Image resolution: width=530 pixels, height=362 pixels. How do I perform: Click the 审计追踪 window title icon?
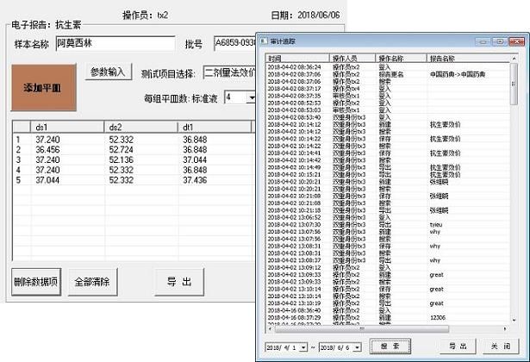click(x=265, y=41)
